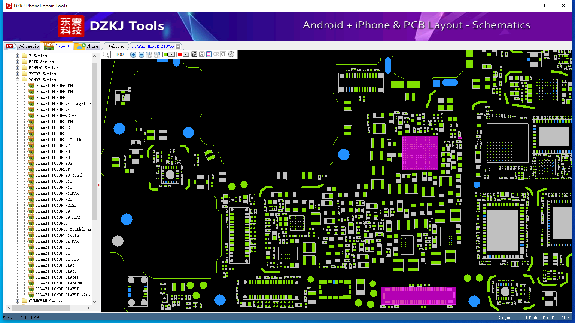Pick the red color swatch
575x323 pixels.
[x=180, y=55]
